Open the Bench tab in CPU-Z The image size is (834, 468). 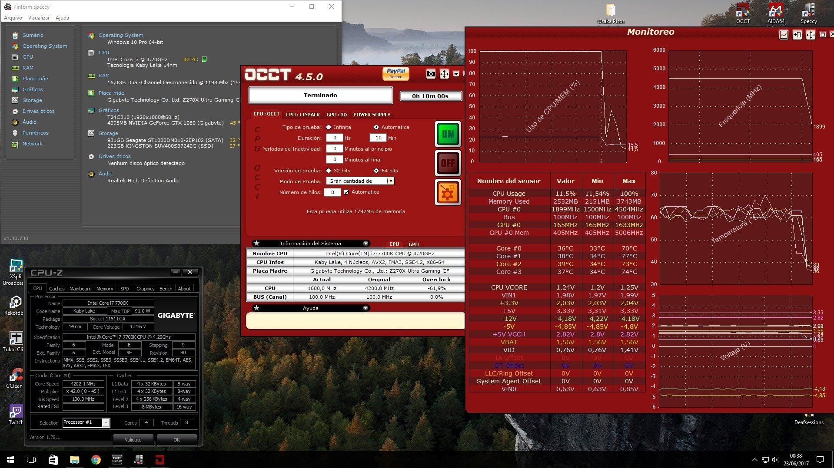click(166, 289)
